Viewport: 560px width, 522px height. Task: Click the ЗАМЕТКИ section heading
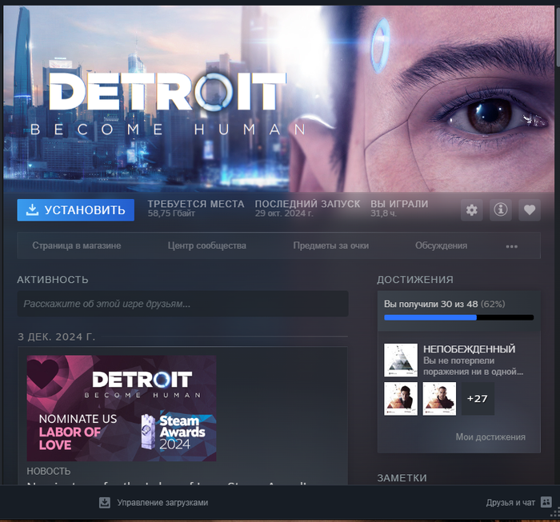tap(402, 478)
